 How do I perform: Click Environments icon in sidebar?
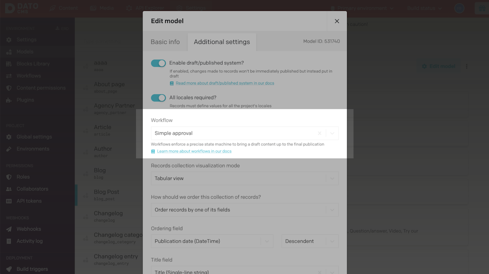point(9,149)
